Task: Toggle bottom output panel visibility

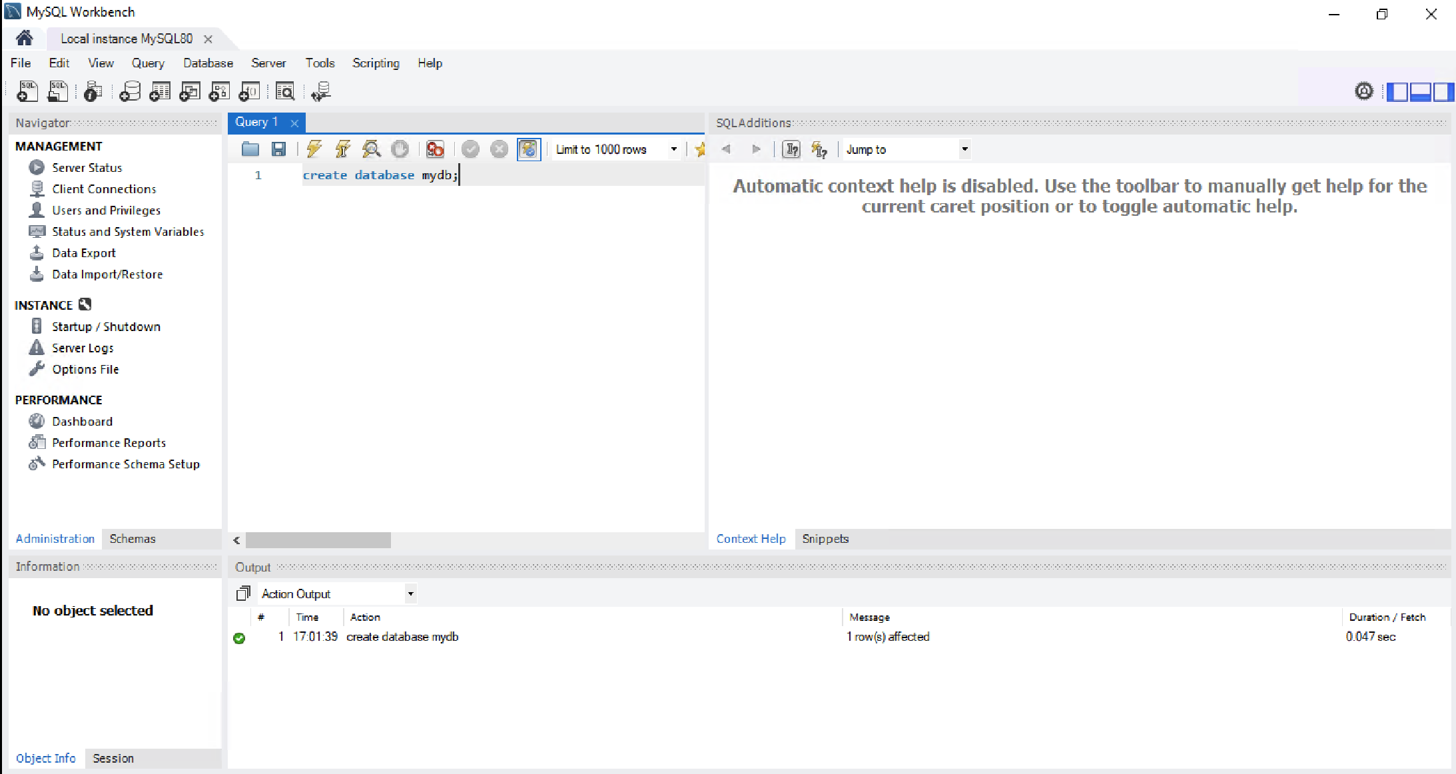Action: pos(1420,91)
